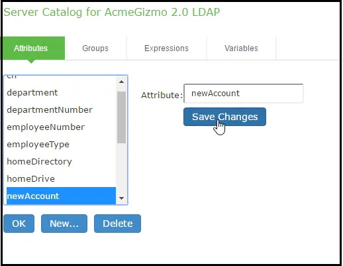Open the Variables tab
The height and width of the screenshot is (266, 343).
241,48
